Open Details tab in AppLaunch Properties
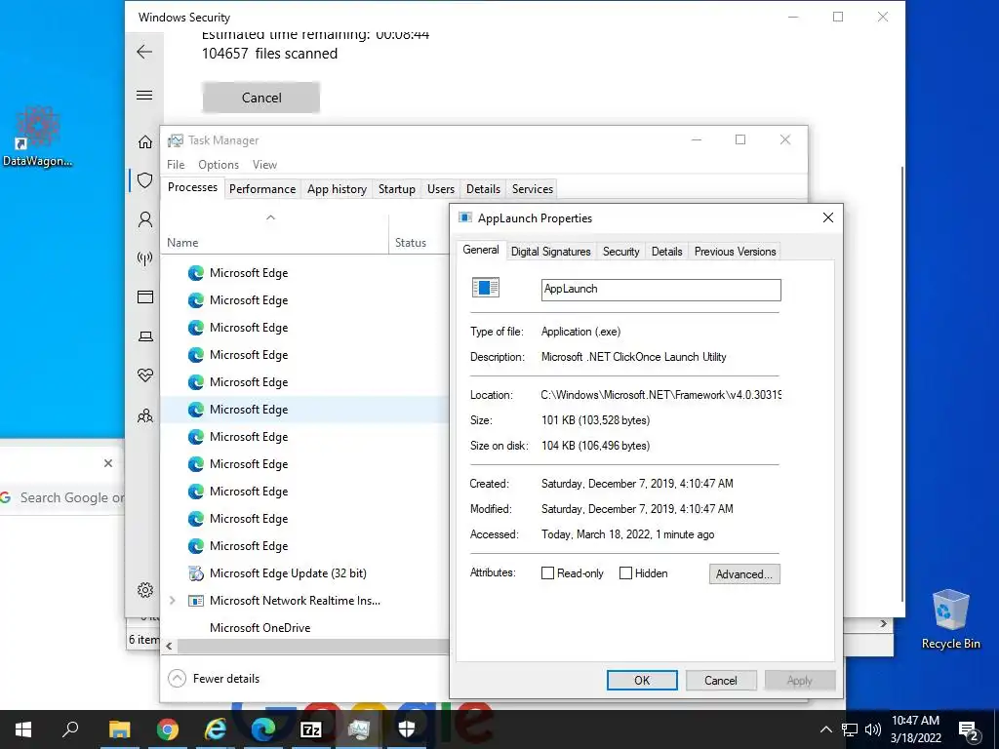999x749 pixels. click(667, 252)
